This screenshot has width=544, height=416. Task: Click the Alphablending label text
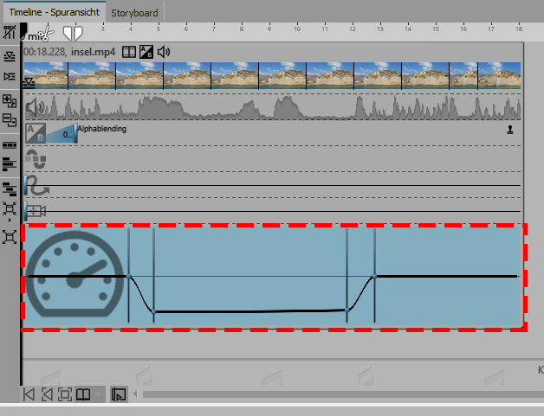click(x=101, y=129)
